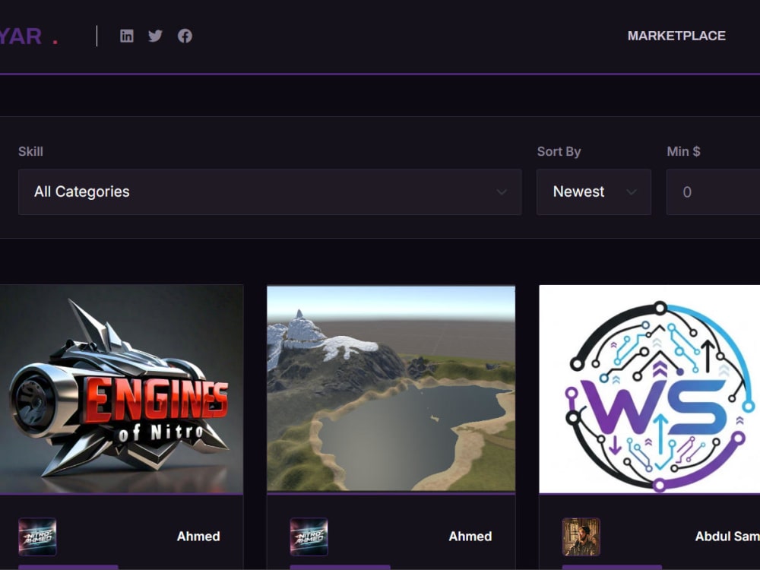
Task: Open the Engines of Nitro thumbnail
Action: tap(121, 389)
